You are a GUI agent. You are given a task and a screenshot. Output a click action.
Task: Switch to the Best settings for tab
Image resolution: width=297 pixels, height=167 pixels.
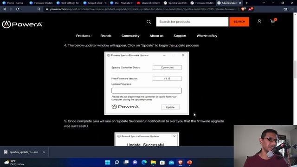coord(68,3)
